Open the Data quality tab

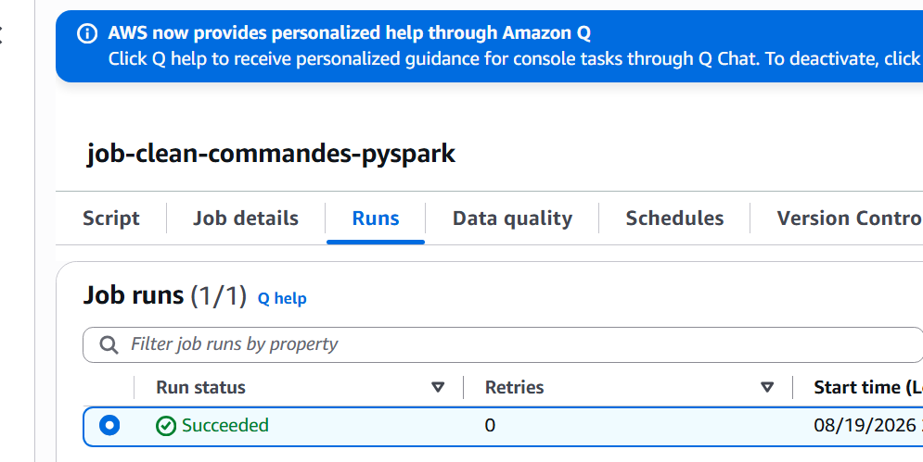(512, 219)
